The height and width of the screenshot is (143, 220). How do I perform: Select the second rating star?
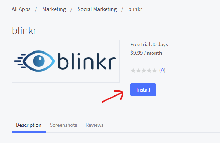click(x=139, y=71)
